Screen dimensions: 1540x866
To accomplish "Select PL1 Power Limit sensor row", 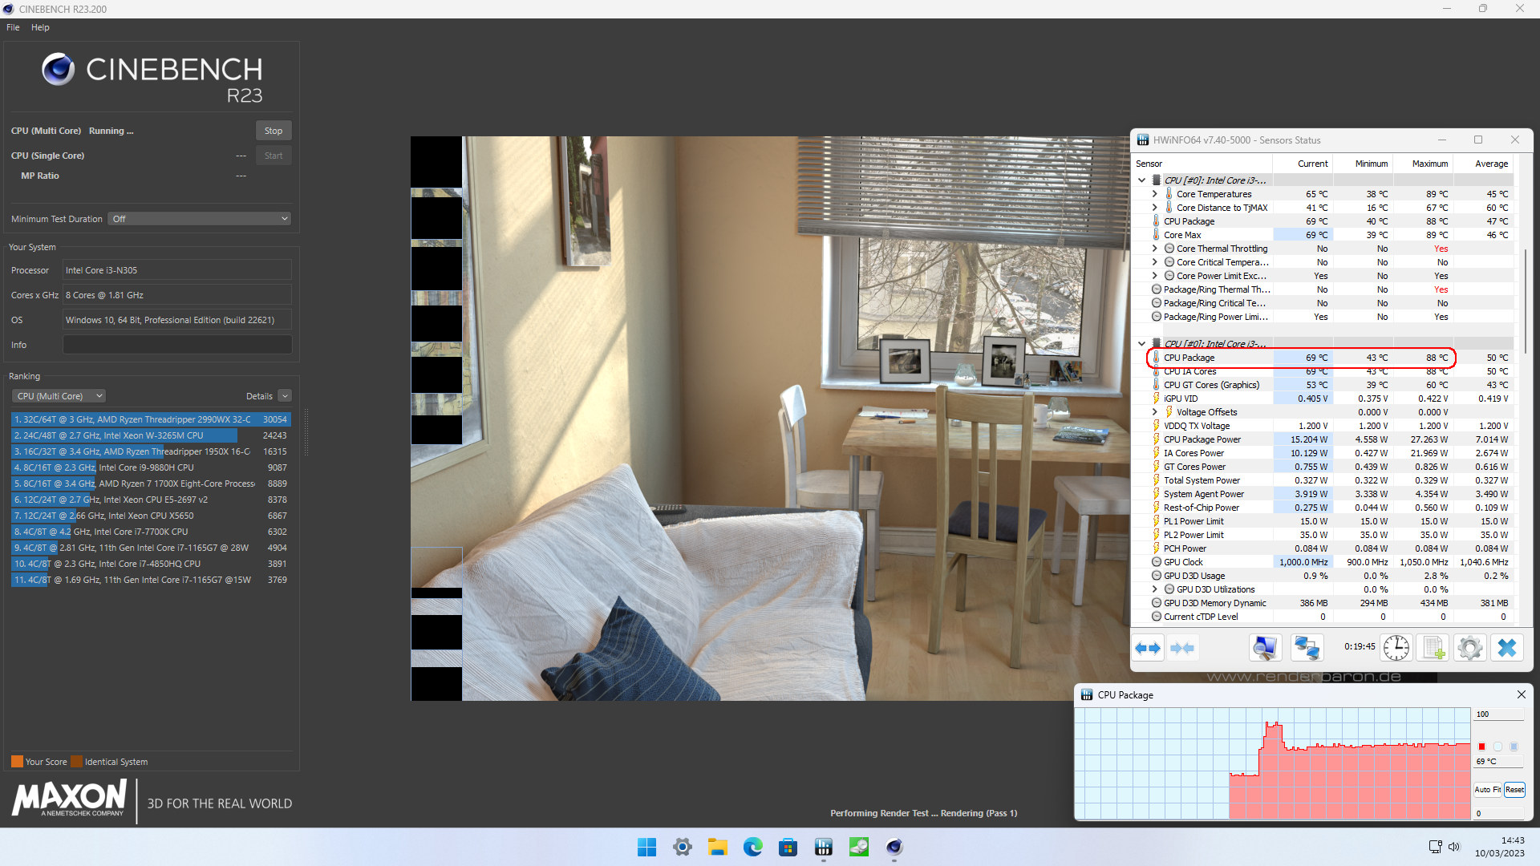I will tap(1331, 521).
